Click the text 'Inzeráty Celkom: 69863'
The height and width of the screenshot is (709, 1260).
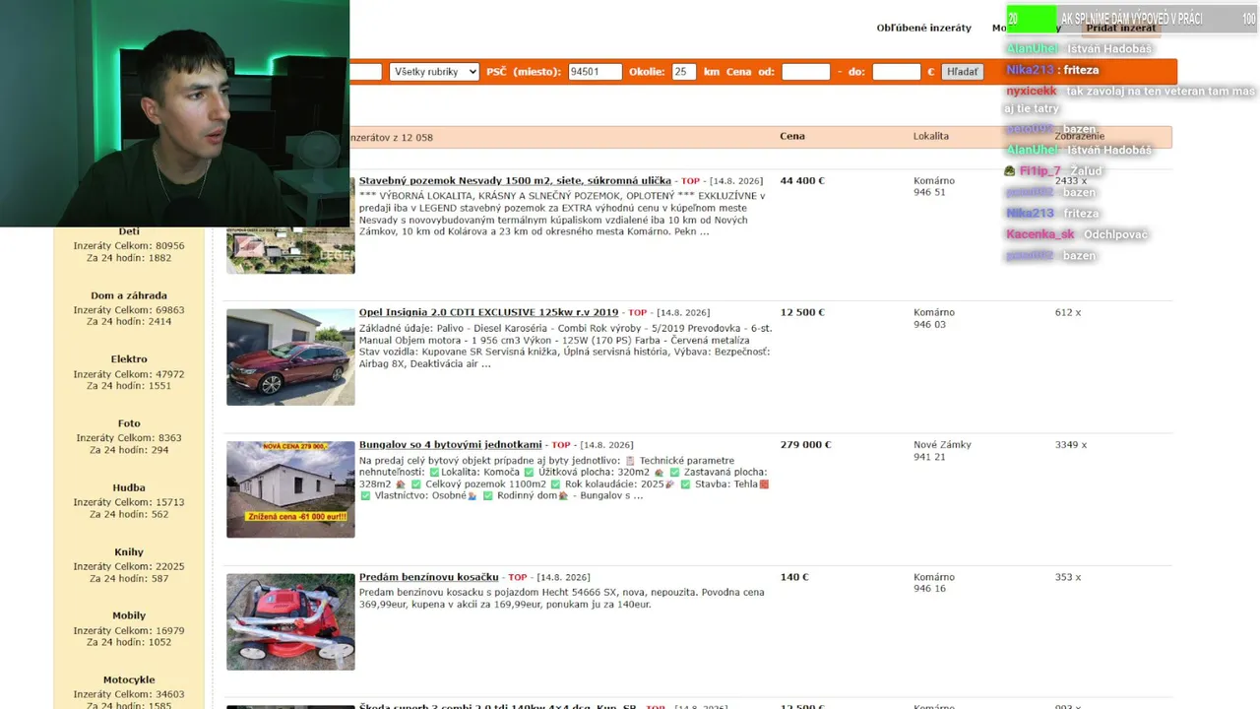tap(129, 310)
